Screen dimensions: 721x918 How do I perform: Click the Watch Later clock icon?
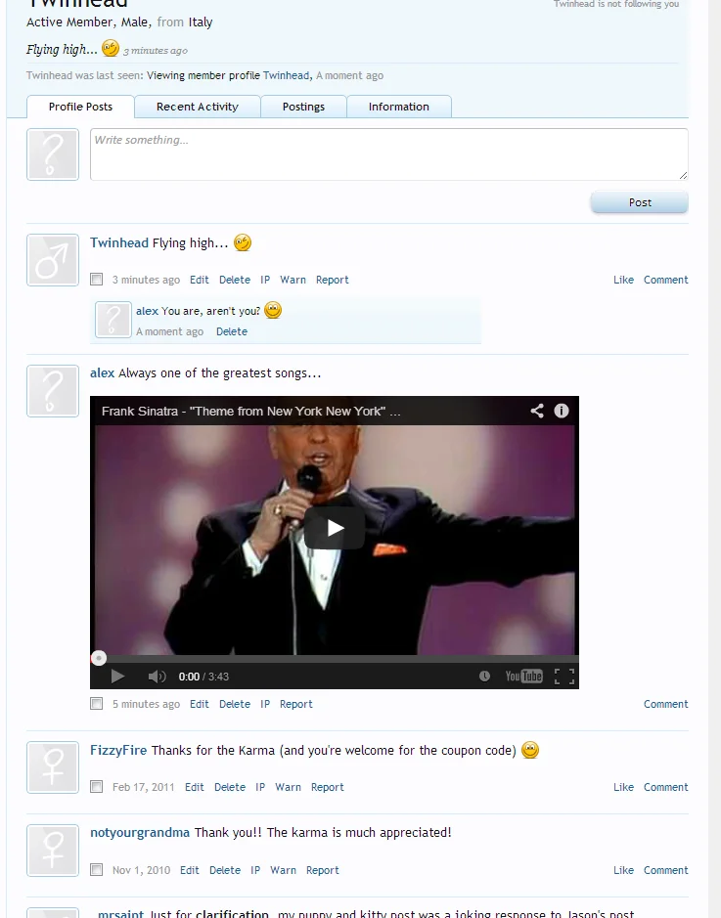(x=484, y=677)
